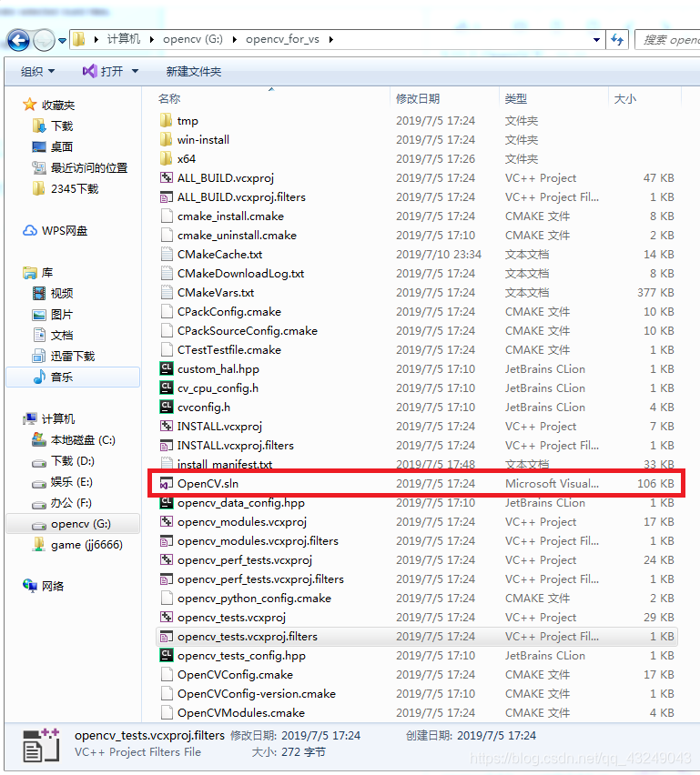Open drive 本地磁盘 (C:)
The image size is (700, 775).
pos(74,440)
